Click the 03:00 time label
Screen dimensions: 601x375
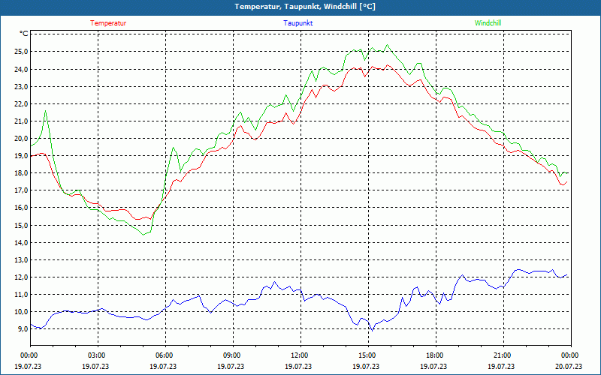(97, 355)
